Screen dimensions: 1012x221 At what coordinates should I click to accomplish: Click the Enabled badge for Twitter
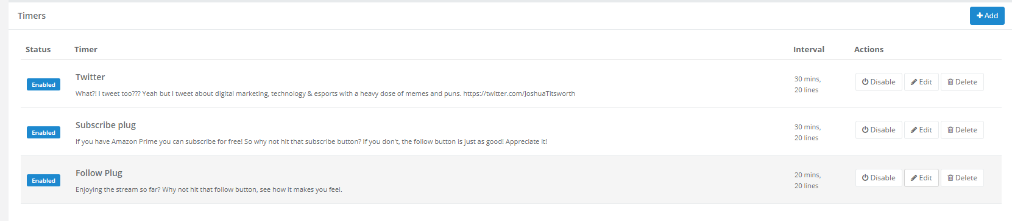coord(43,85)
